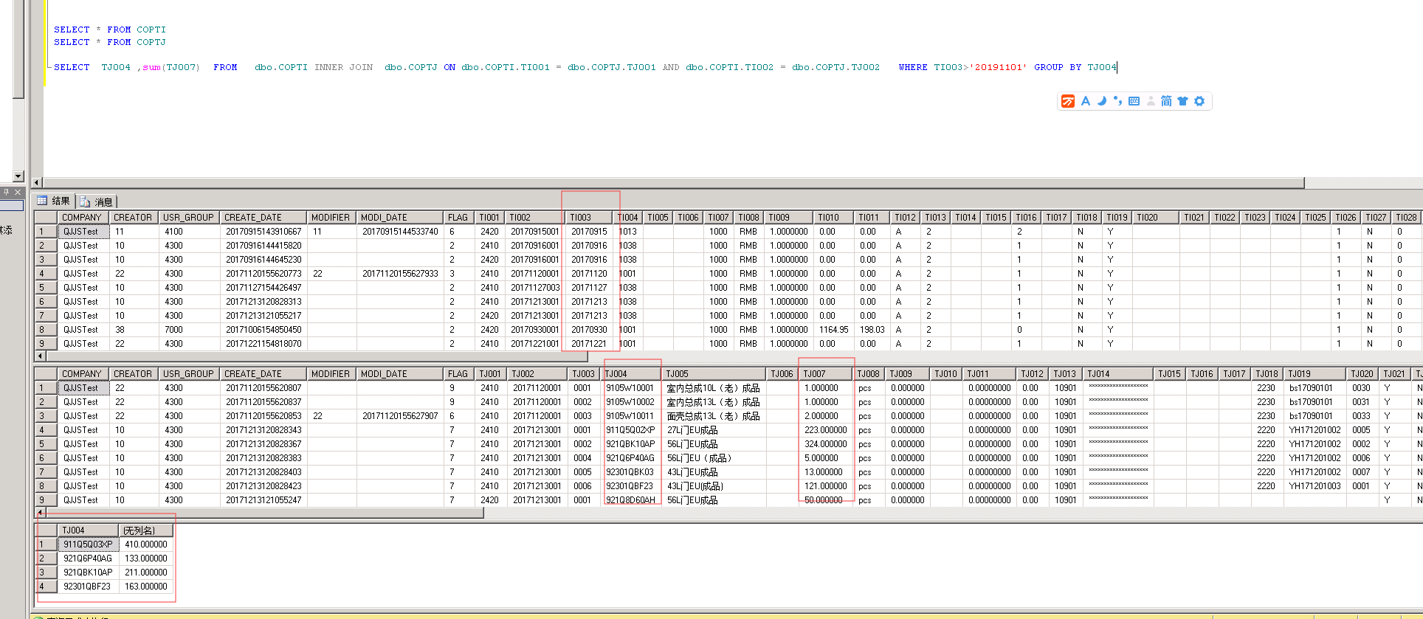The image size is (1423, 619).
Task: Click the pin icon on the left panel
Action: pos(6,192)
